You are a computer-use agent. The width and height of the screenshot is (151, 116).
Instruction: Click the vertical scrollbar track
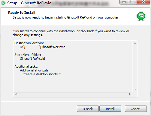point(135,66)
